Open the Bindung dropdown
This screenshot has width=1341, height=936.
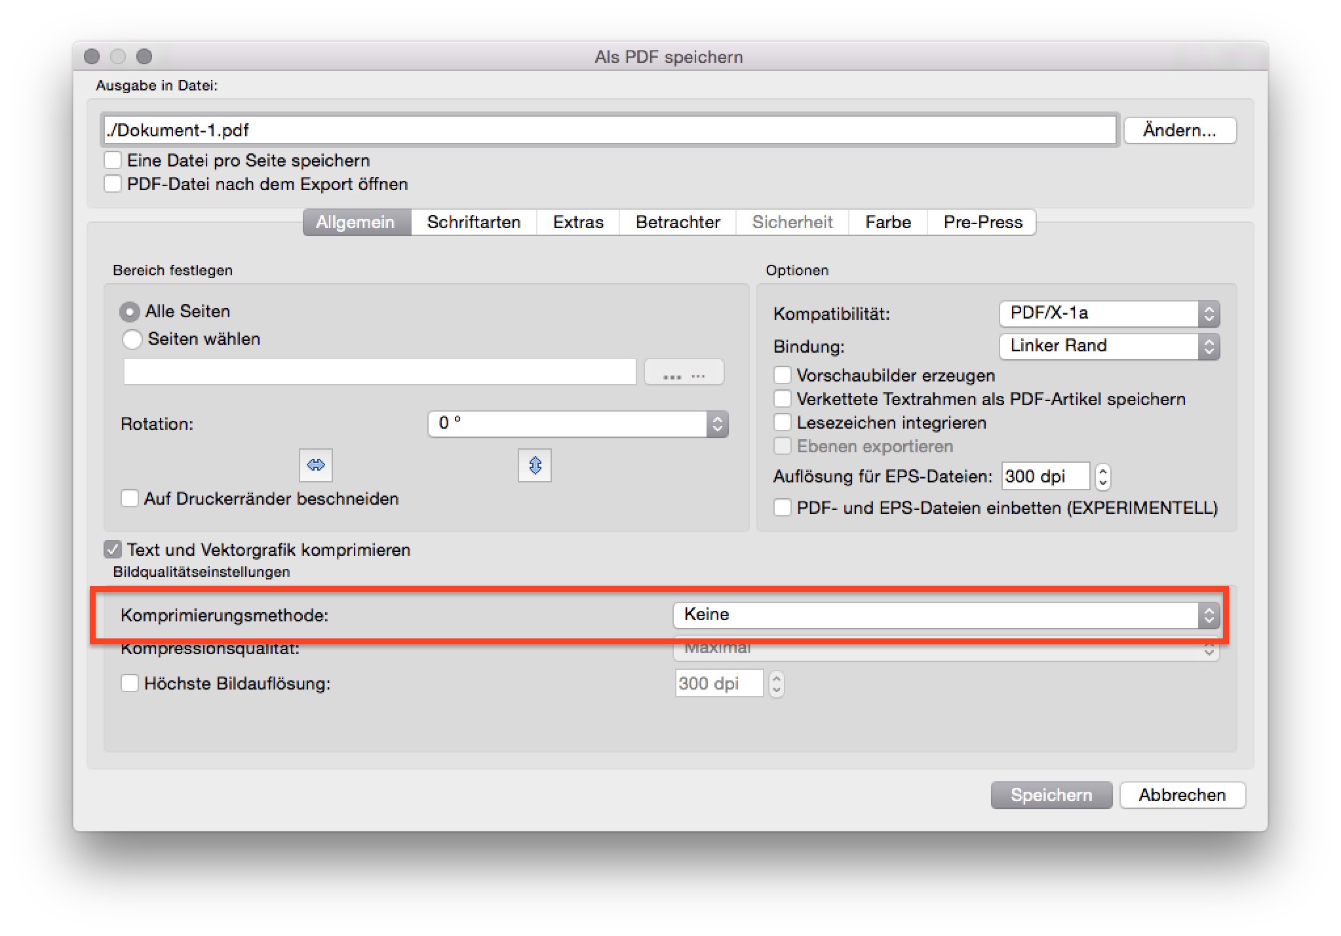click(1109, 346)
